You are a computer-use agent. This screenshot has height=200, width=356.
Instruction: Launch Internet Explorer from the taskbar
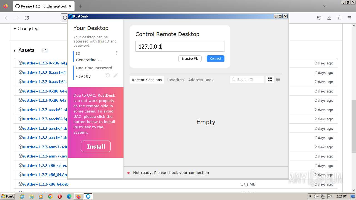click(x=22, y=196)
